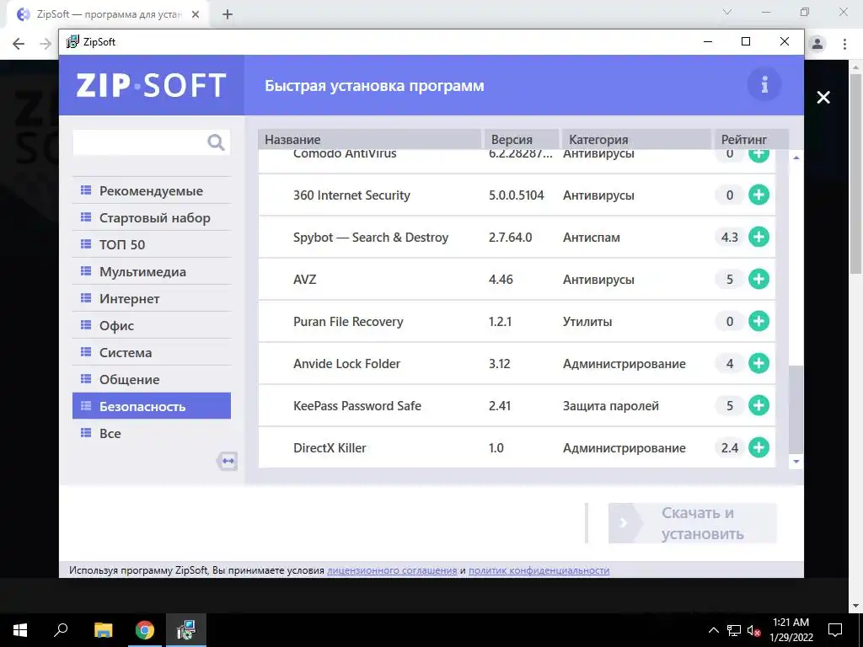
Task: Collapse the sidebar with double-arrow icon
Action: 228,461
